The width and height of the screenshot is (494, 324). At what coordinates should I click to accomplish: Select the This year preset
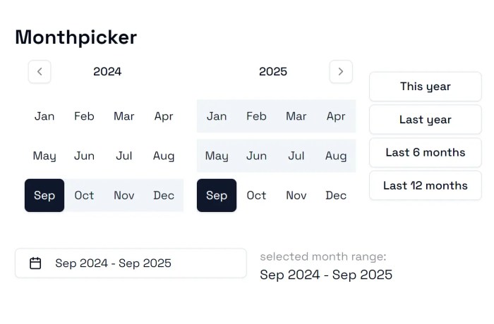click(x=426, y=87)
